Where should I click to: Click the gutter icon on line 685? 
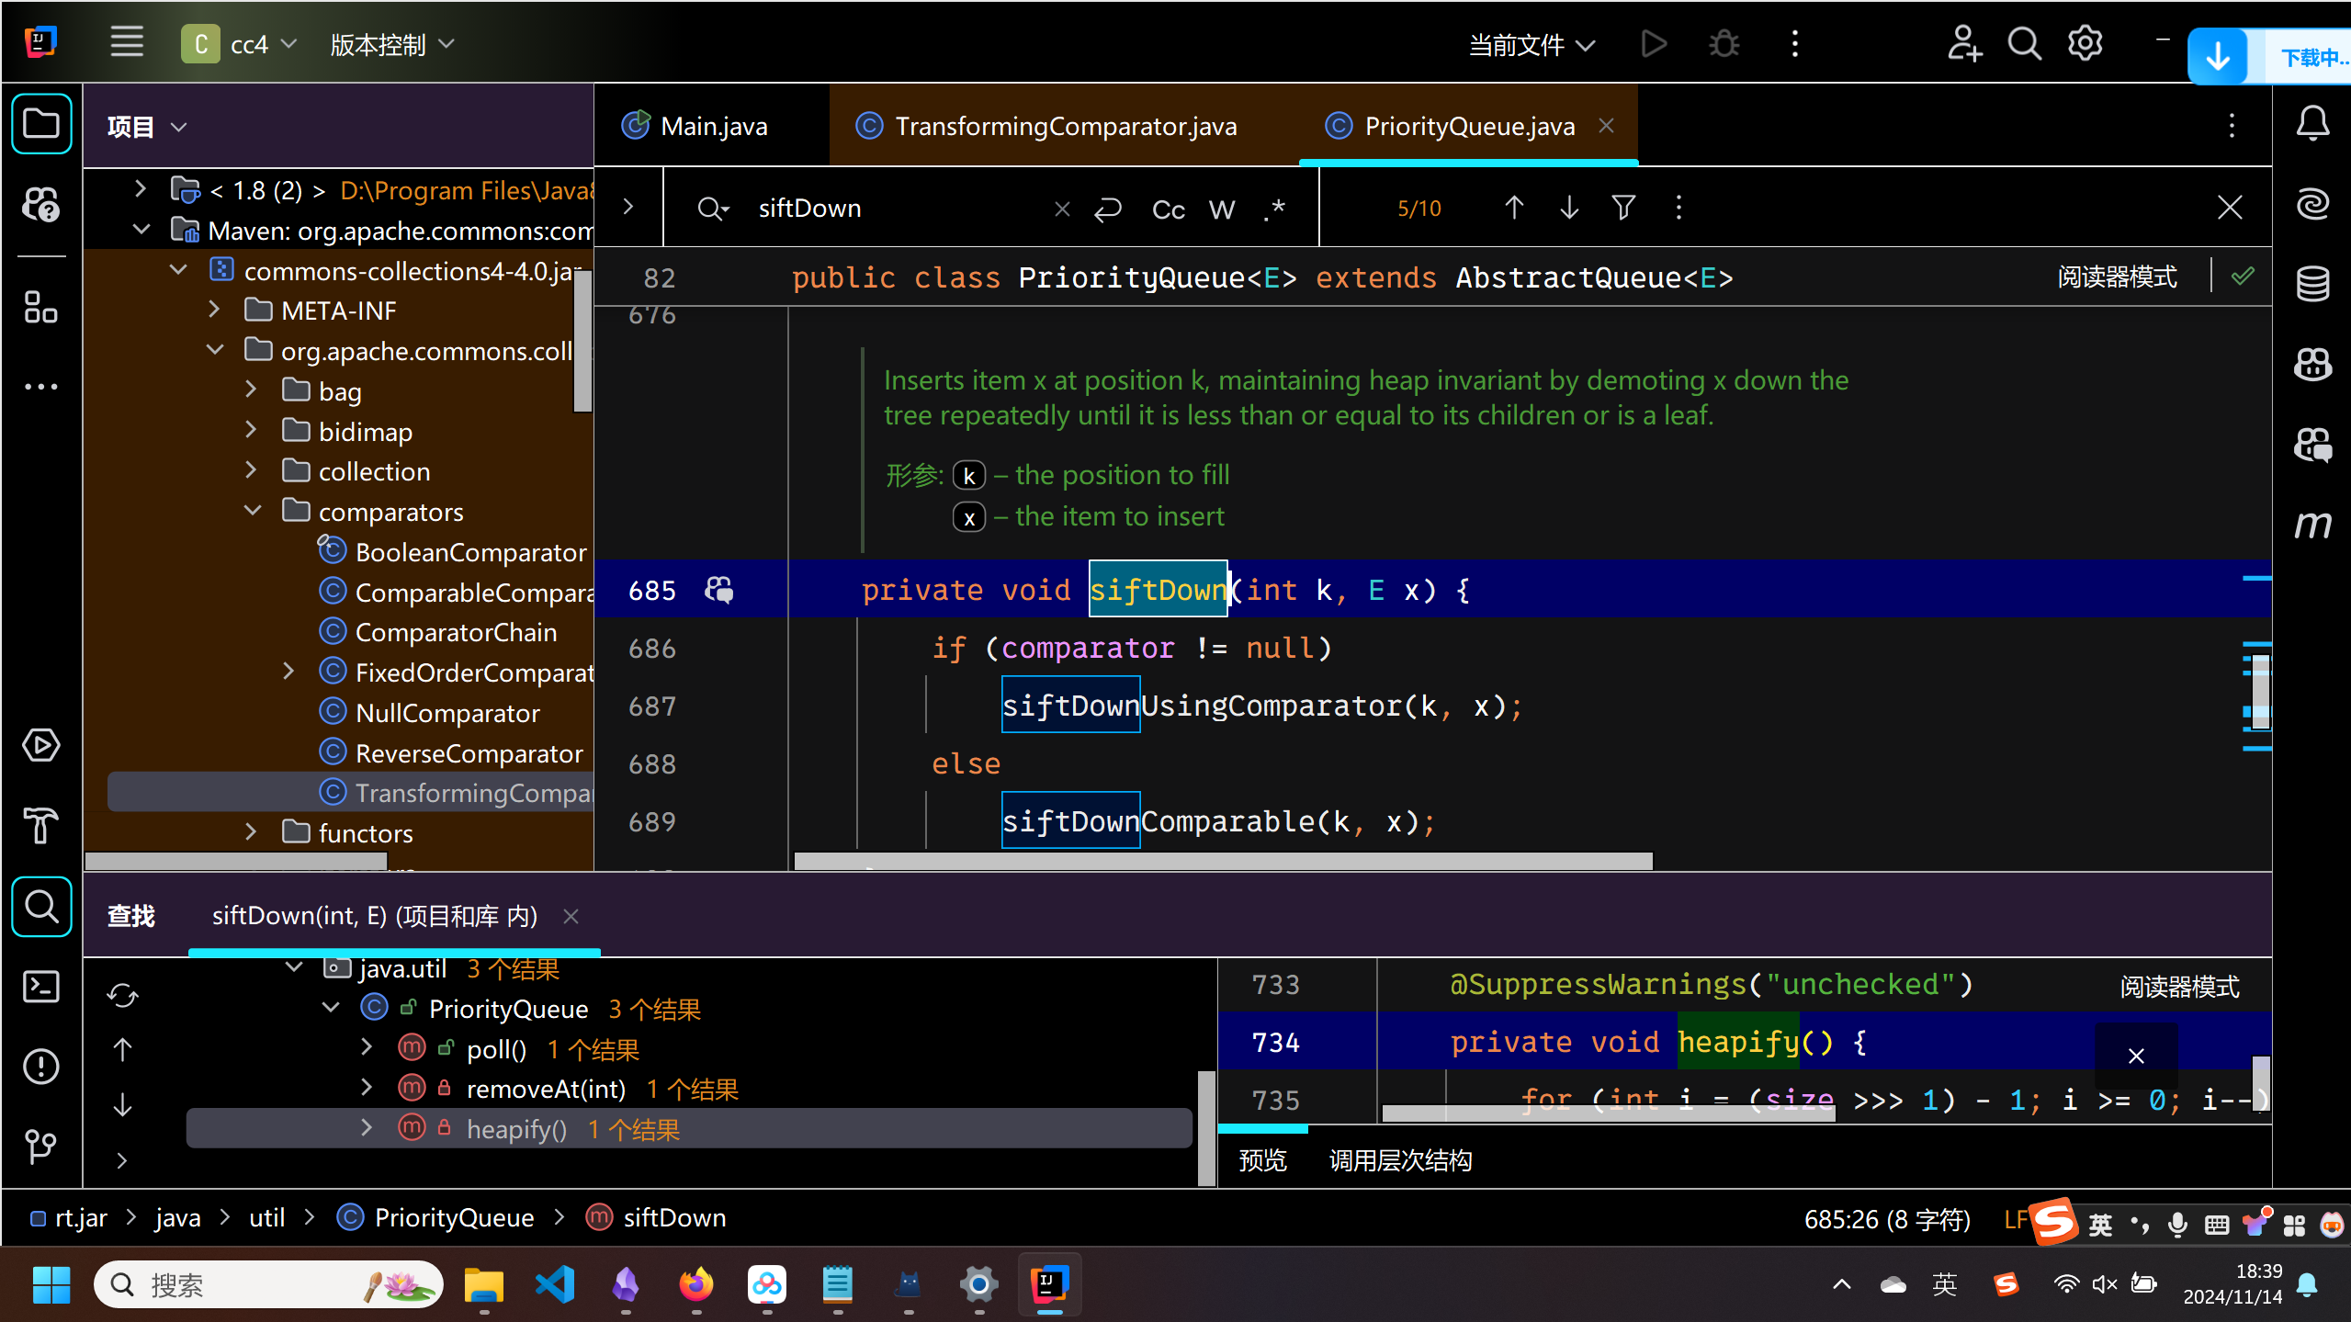[718, 590]
